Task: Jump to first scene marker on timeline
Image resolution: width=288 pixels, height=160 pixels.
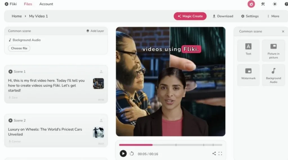Action: [x=176, y=145]
